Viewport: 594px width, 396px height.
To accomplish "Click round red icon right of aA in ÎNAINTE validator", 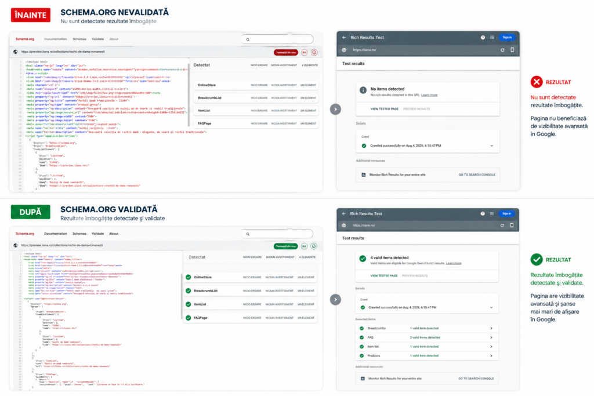I will [314, 53].
